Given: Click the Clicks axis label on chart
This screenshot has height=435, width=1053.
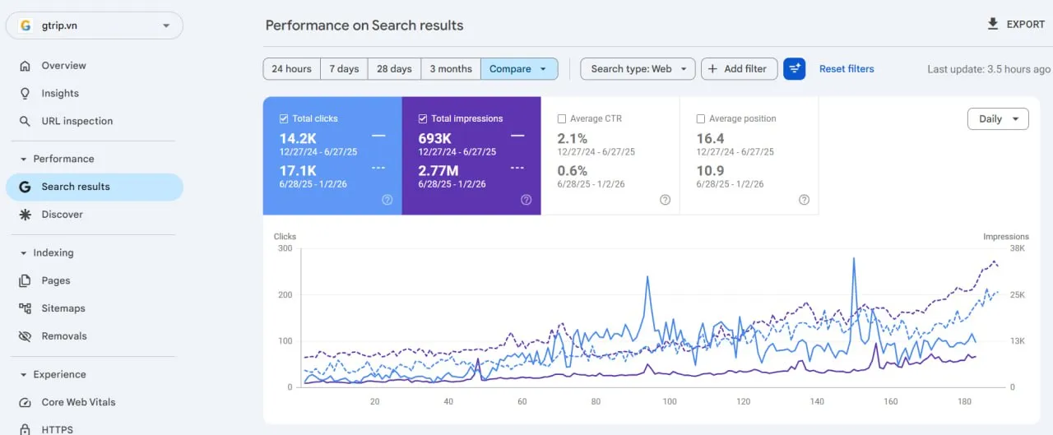Looking at the screenshot, I should click(x=285, y=236).
